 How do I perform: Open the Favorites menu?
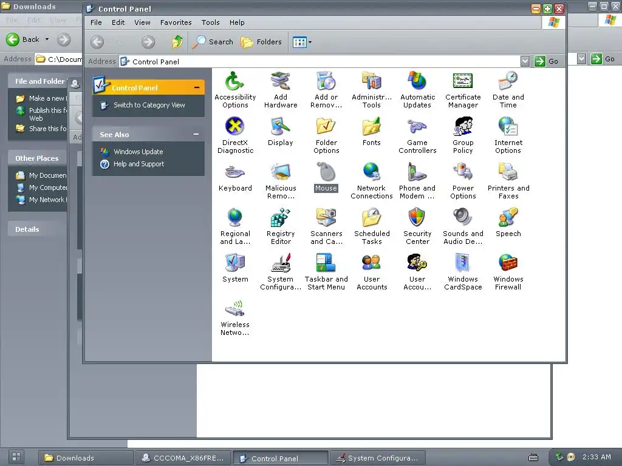click(176, 22)
